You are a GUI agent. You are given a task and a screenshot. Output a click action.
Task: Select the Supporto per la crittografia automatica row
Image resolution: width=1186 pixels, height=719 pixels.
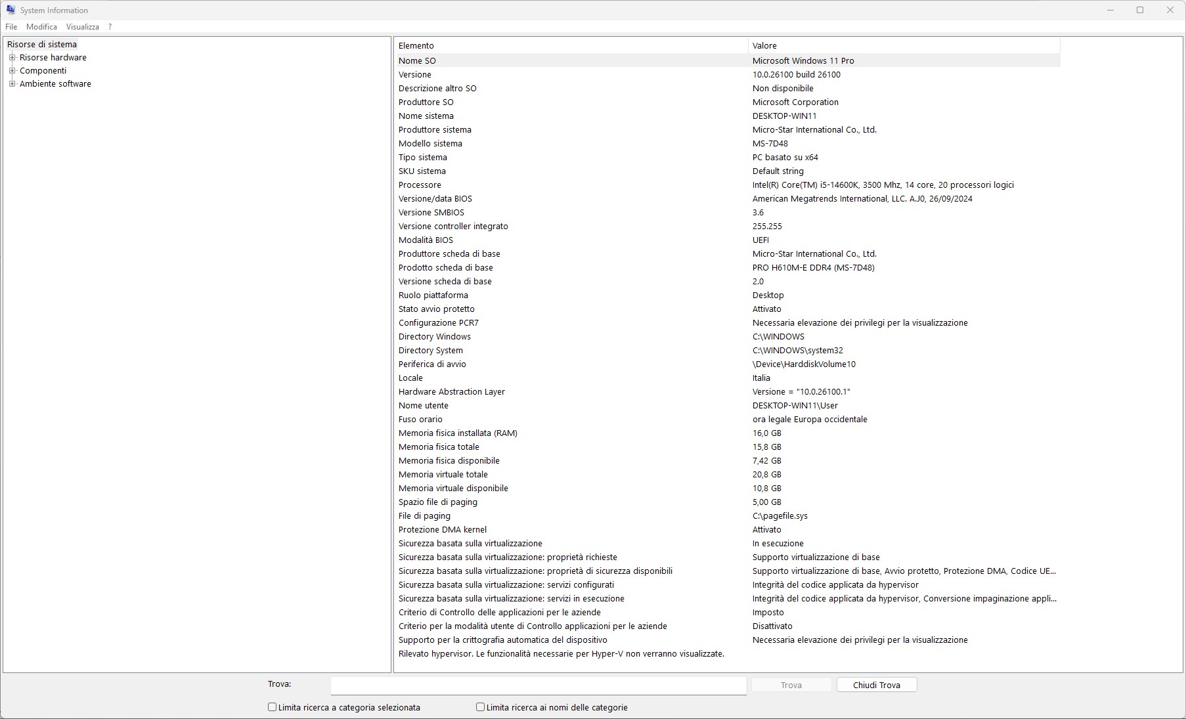[x=728, y=640]
